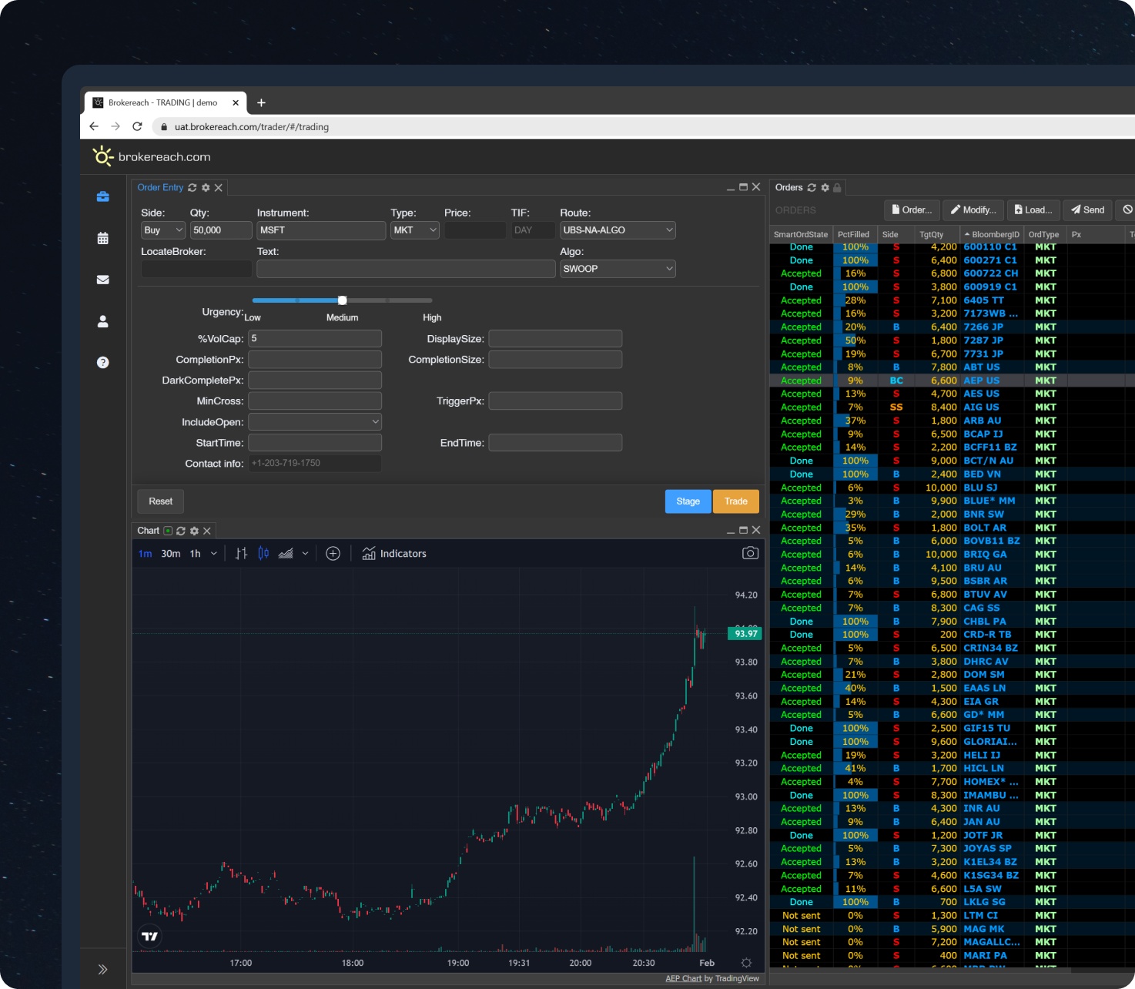Screen dimensions: 1135x989
Task: Open chart settings gear near time axis
Action: click(746, 963)
